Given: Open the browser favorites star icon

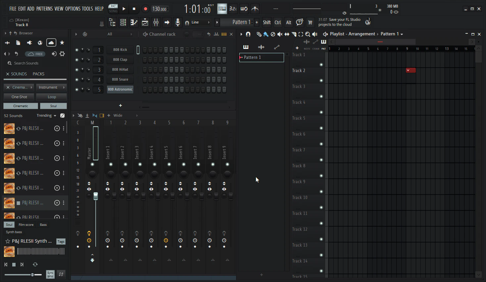Looking at the screenshot, I should (62, 43).
